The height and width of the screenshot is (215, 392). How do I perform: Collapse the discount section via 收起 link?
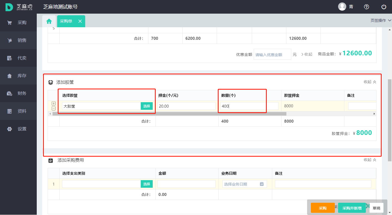(x=307, y=54)
